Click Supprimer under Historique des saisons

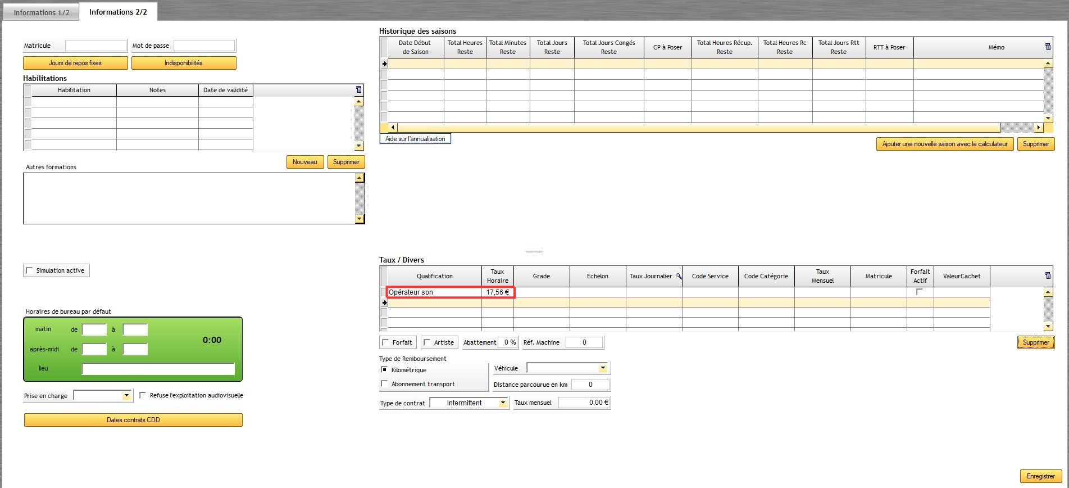coord(1036,144)
